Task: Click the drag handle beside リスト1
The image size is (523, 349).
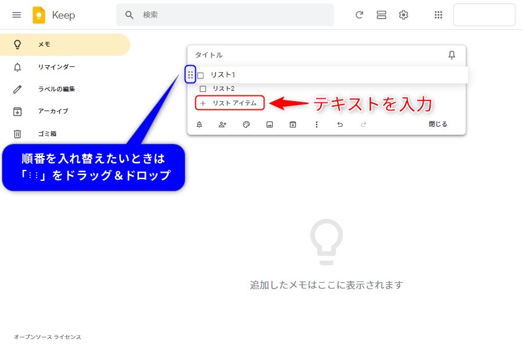Action: pyautogui.click(x=190, y=74)
